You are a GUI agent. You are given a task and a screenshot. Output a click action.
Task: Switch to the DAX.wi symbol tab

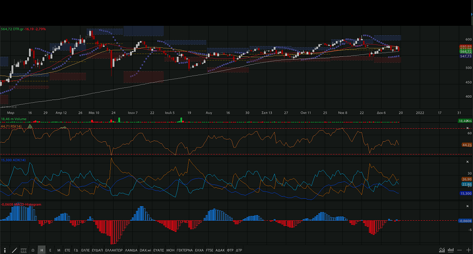click(145, 250)
